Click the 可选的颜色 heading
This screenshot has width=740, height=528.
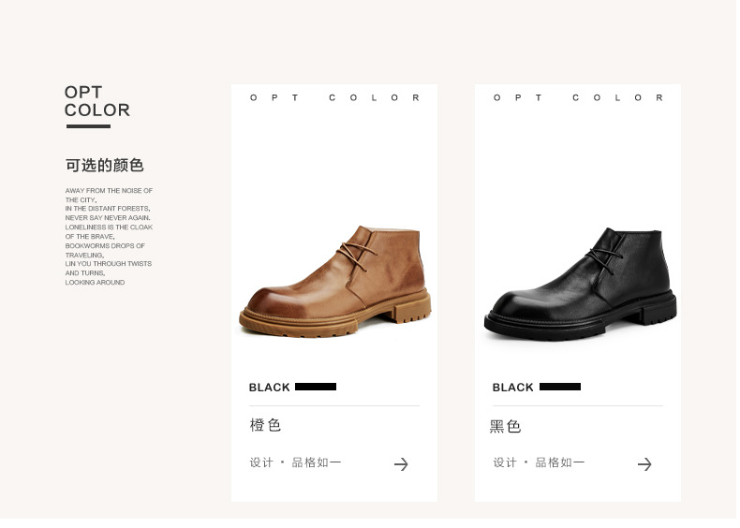tap(105, 166)
